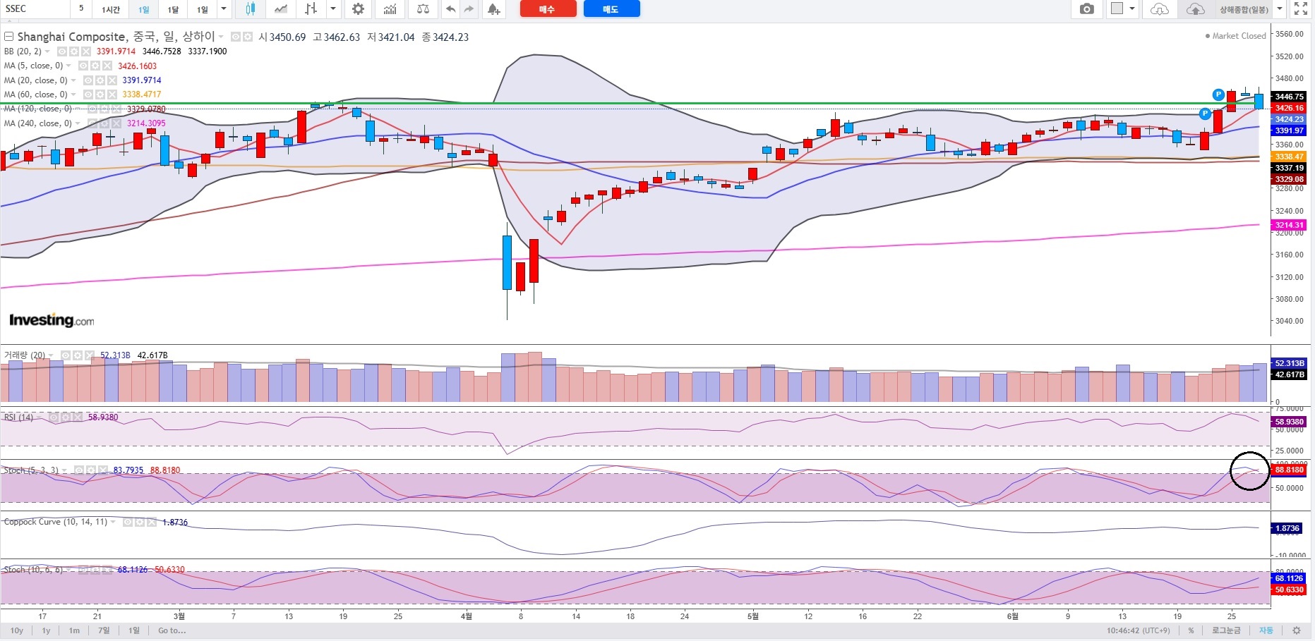
Task: Select the 5 minute interval
Action: point(81,9)
